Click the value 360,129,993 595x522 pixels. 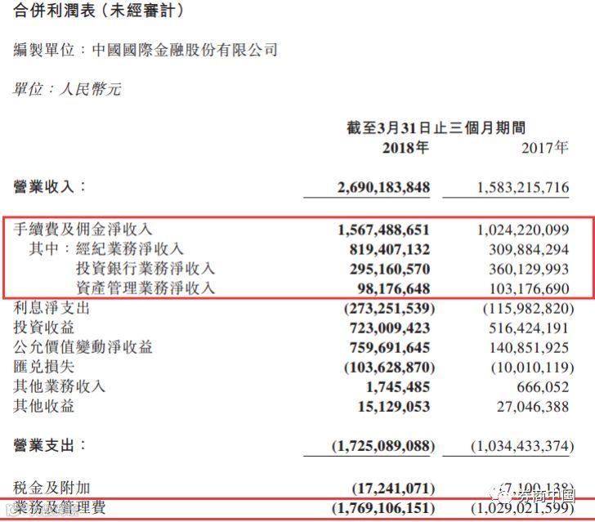(x=529, y=270)
